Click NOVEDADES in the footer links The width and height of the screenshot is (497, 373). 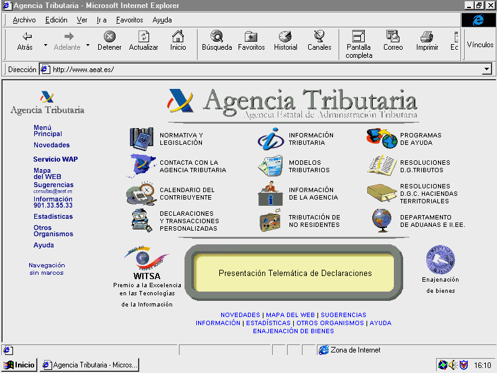[x=240, y=315]
